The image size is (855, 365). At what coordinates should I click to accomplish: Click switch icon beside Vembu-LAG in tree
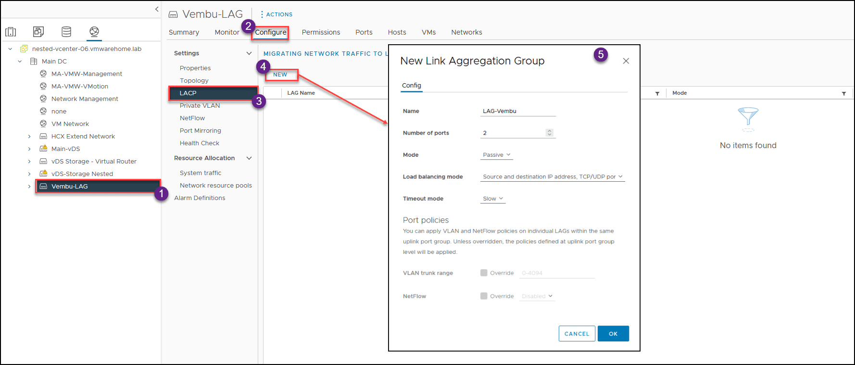(x=43, y=186)
